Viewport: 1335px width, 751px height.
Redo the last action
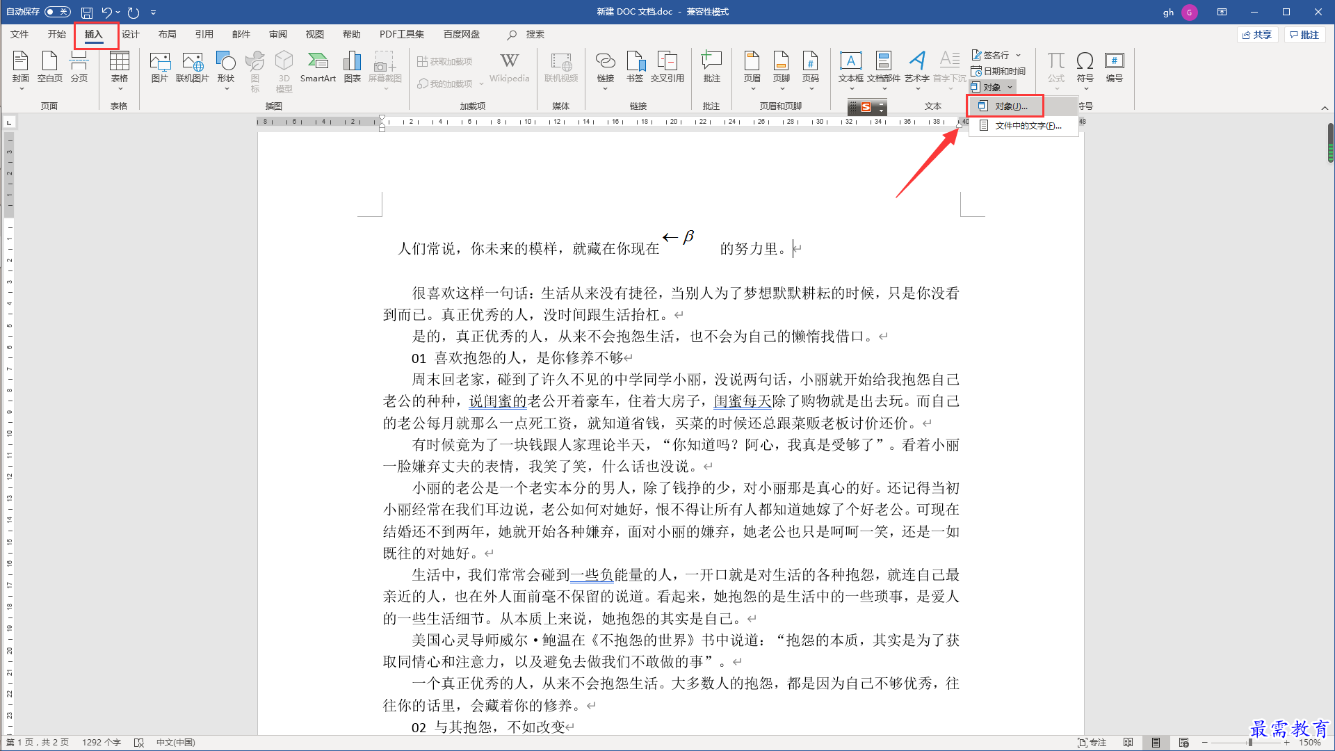point(133,13)
